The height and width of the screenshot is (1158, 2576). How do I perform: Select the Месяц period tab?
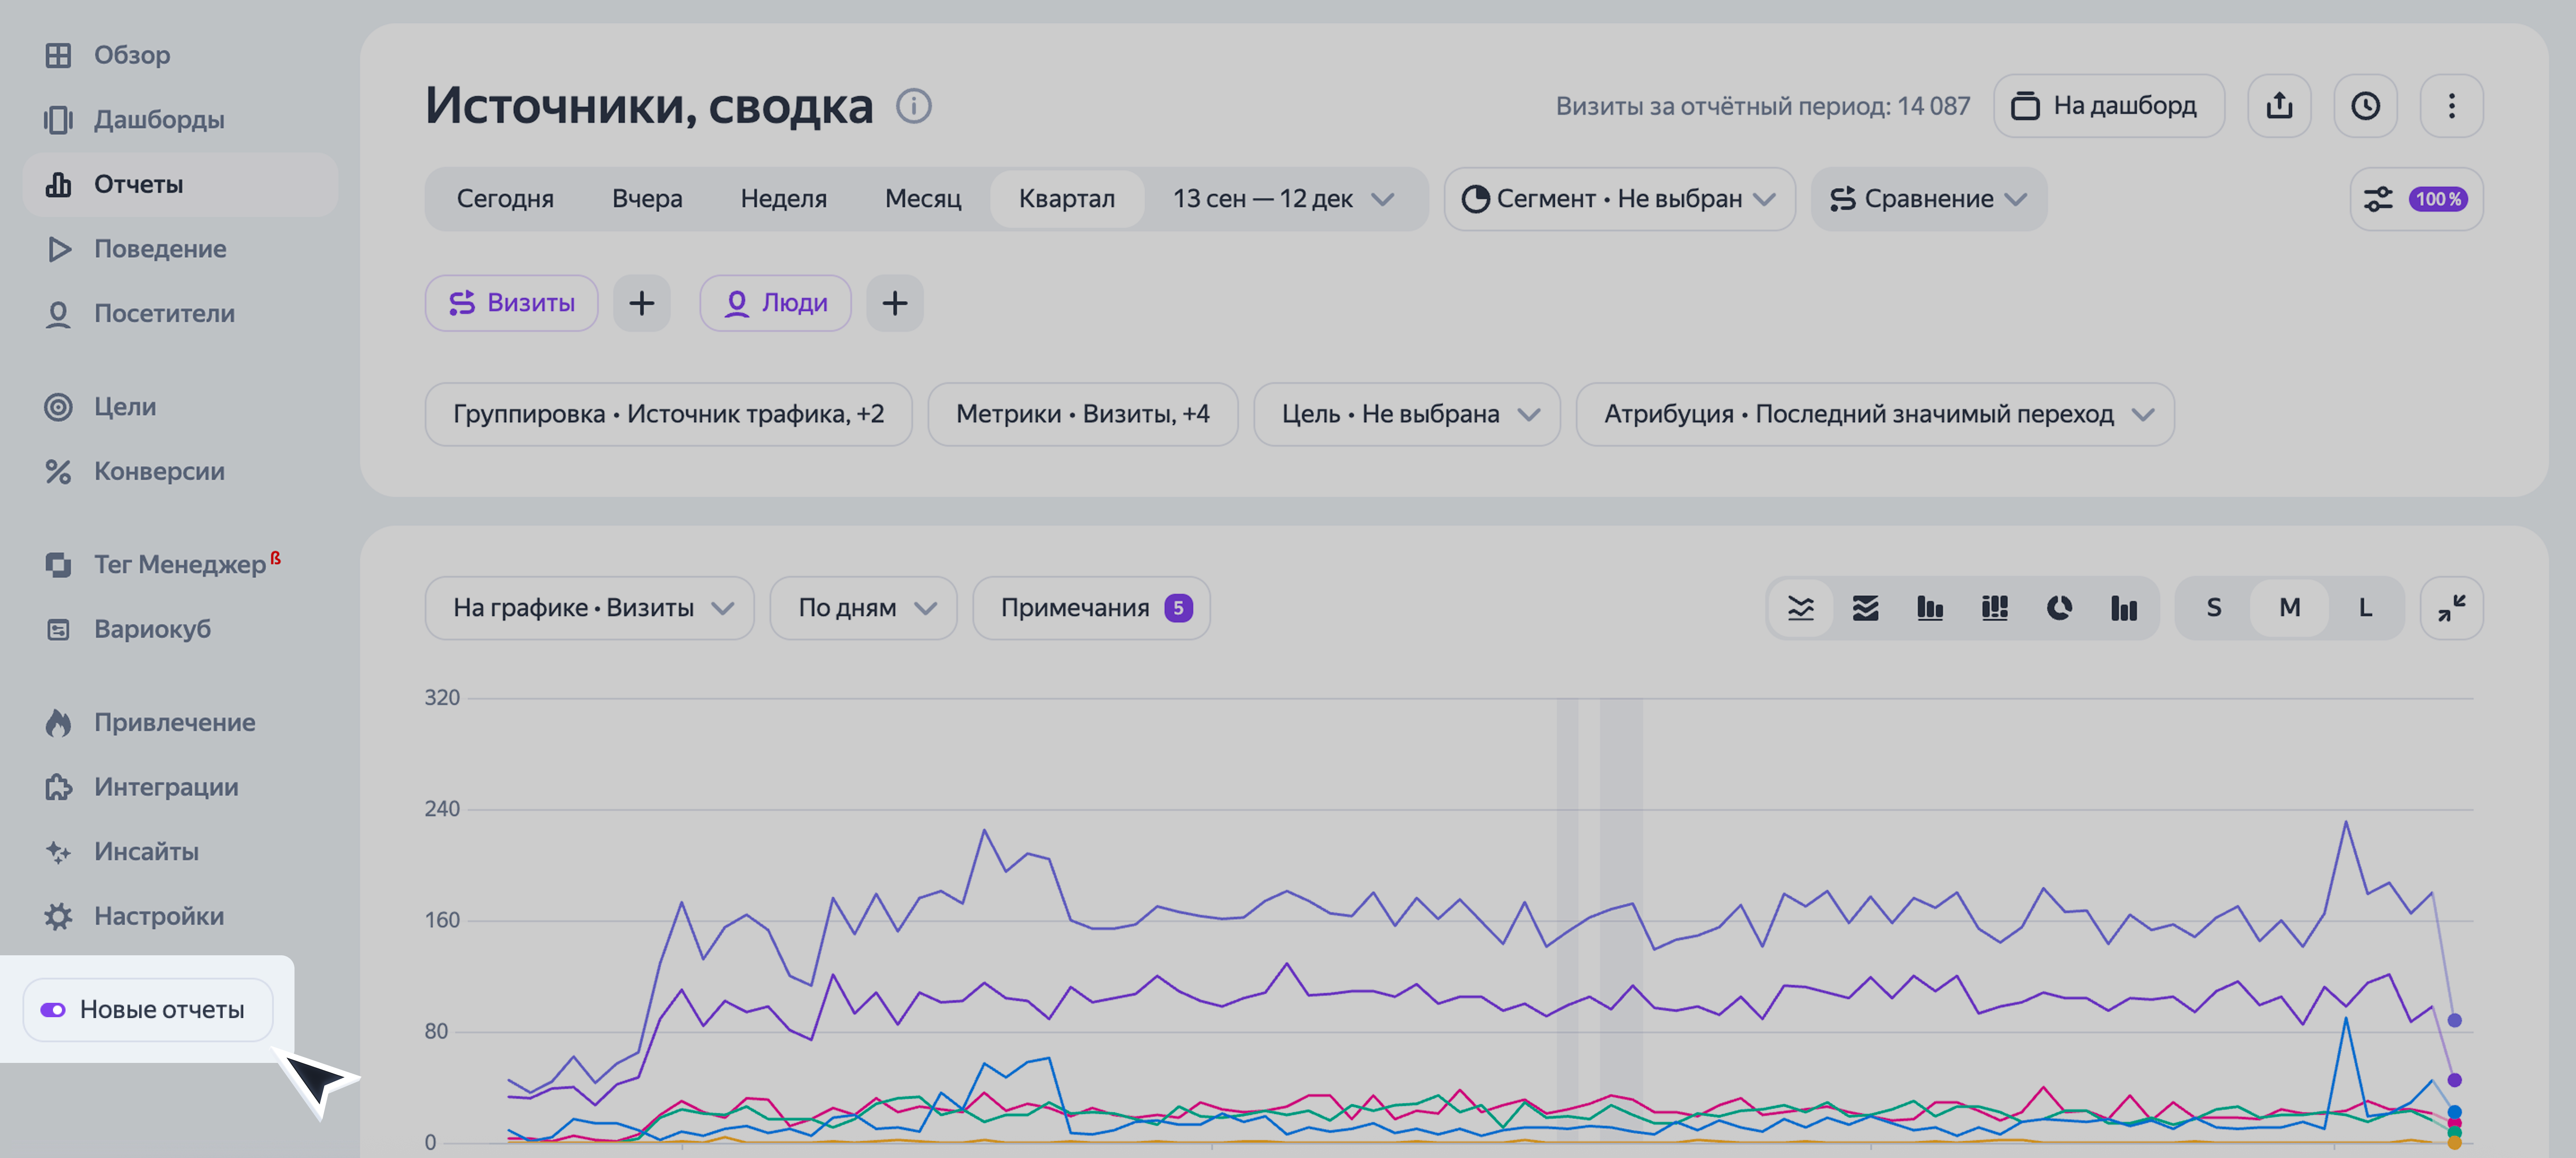pyautogui.click(x=922, y=199)
